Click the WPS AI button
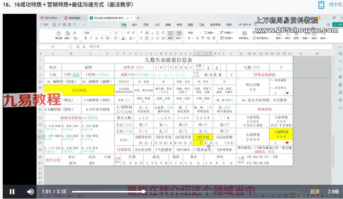 [245, 25]
